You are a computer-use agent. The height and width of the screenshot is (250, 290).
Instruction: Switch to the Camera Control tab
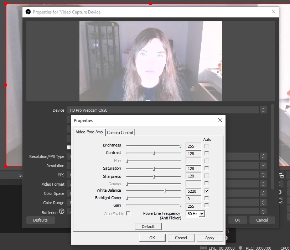pos(120,133)
